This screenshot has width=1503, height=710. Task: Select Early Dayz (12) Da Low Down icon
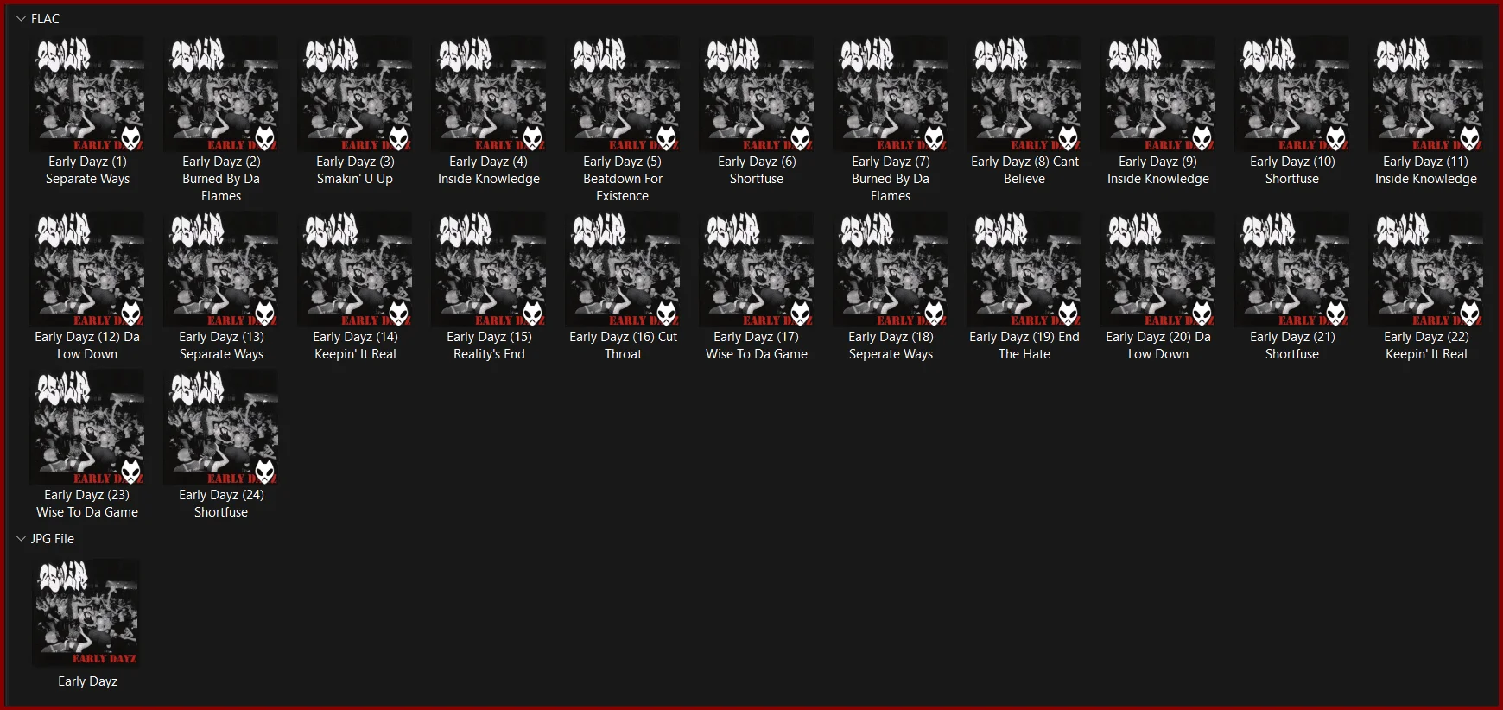pos(87,269)
